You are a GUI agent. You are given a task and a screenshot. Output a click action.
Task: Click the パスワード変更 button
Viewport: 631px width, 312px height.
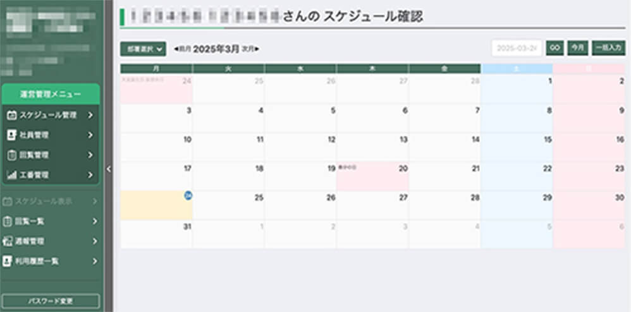[51, 301]
